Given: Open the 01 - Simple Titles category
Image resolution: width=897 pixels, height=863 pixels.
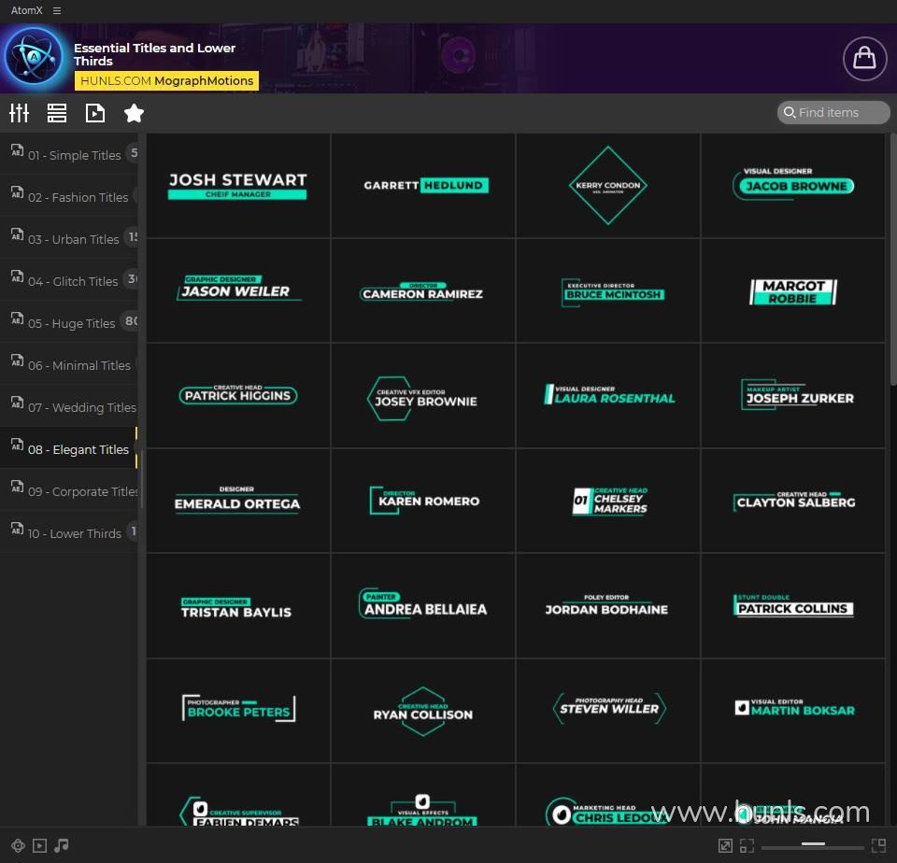Looking at the screenshot, I should [73, 155].
